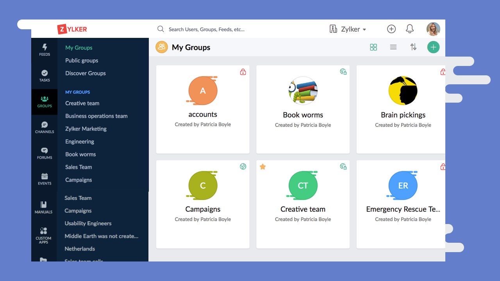Click the globe icon on Campaigns card

(243, 167)
